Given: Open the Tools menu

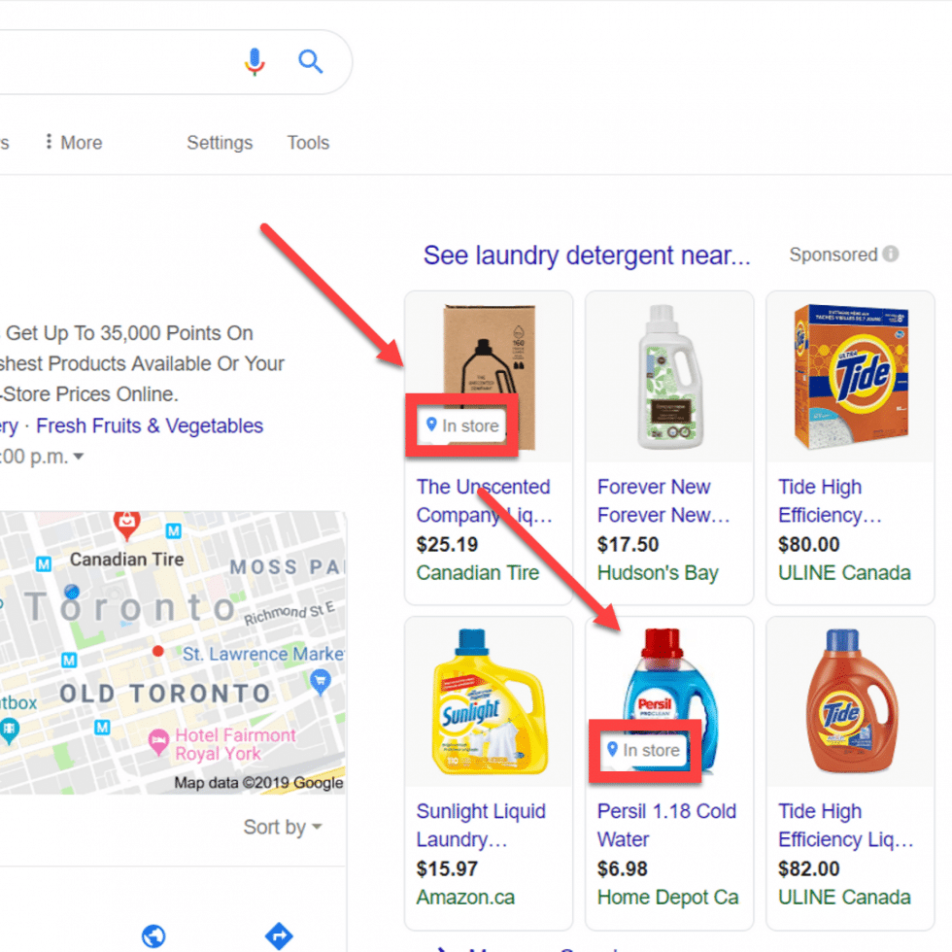Looking at the screenshot, I should 308,143.
